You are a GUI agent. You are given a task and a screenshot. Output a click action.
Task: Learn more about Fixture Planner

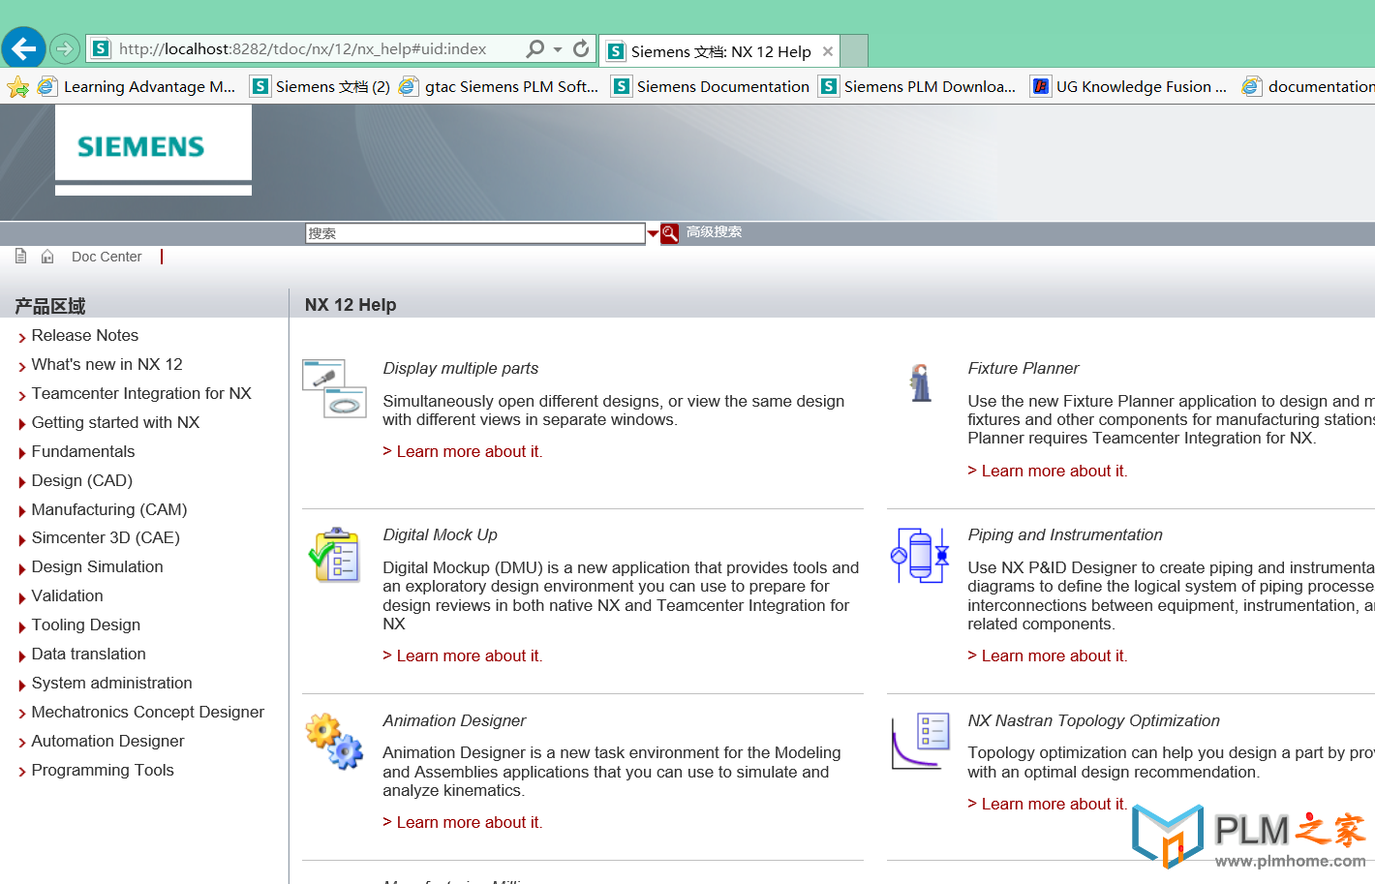pos(1048,472)
